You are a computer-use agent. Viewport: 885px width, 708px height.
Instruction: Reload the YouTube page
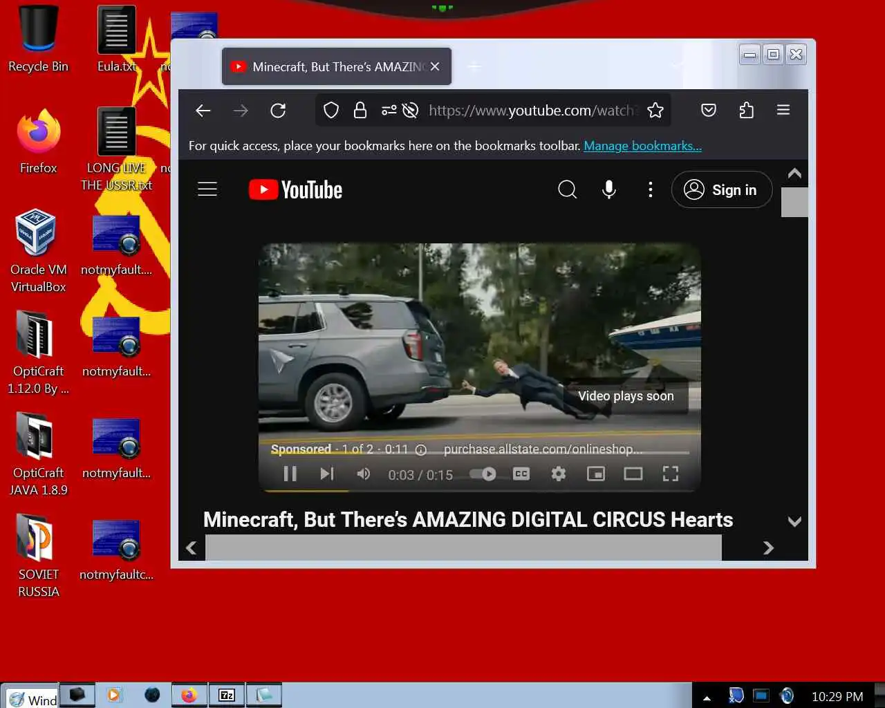pyautogui.click(x=278, y=111)
